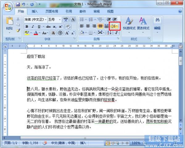185x148 pixels.
Task: Shrink font size with small A
Action: [x=73, y=33]
